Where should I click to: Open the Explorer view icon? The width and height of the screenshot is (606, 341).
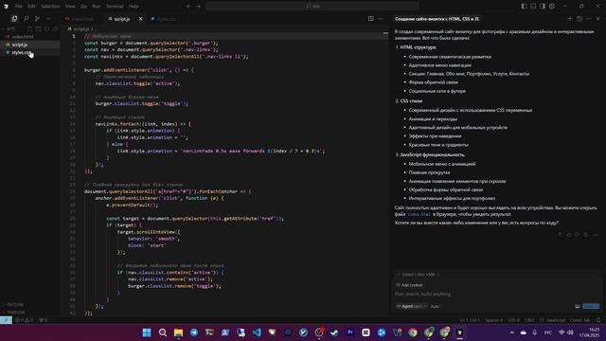tap(14, 19)
